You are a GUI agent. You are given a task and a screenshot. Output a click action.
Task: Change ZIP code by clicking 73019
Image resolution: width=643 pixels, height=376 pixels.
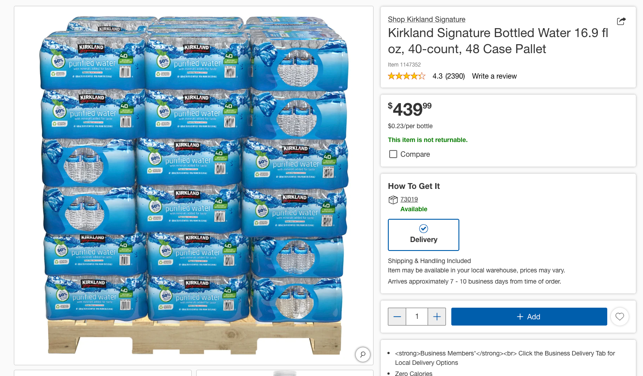[x=409, y=199]
